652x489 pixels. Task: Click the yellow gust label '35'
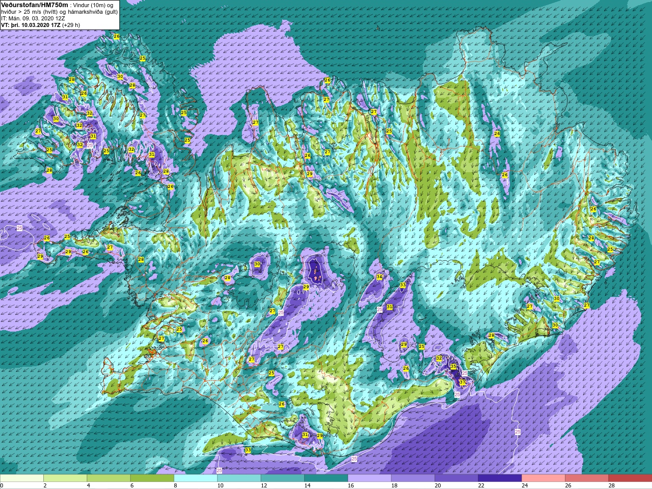[x=453, y=367]
